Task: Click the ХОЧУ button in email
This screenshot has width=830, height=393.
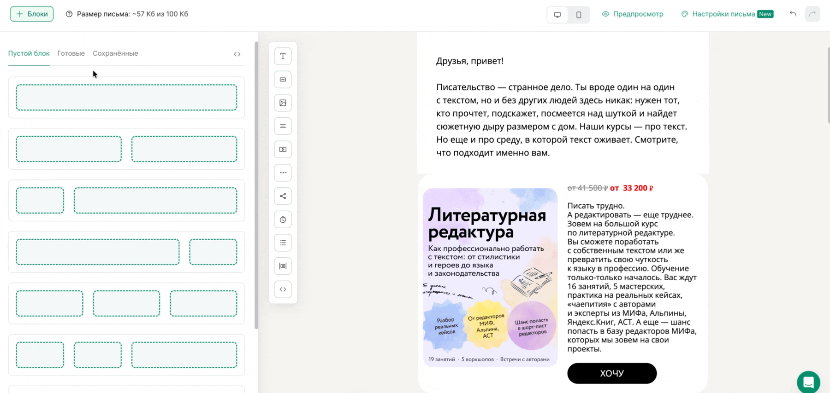Action: point(612,373)
